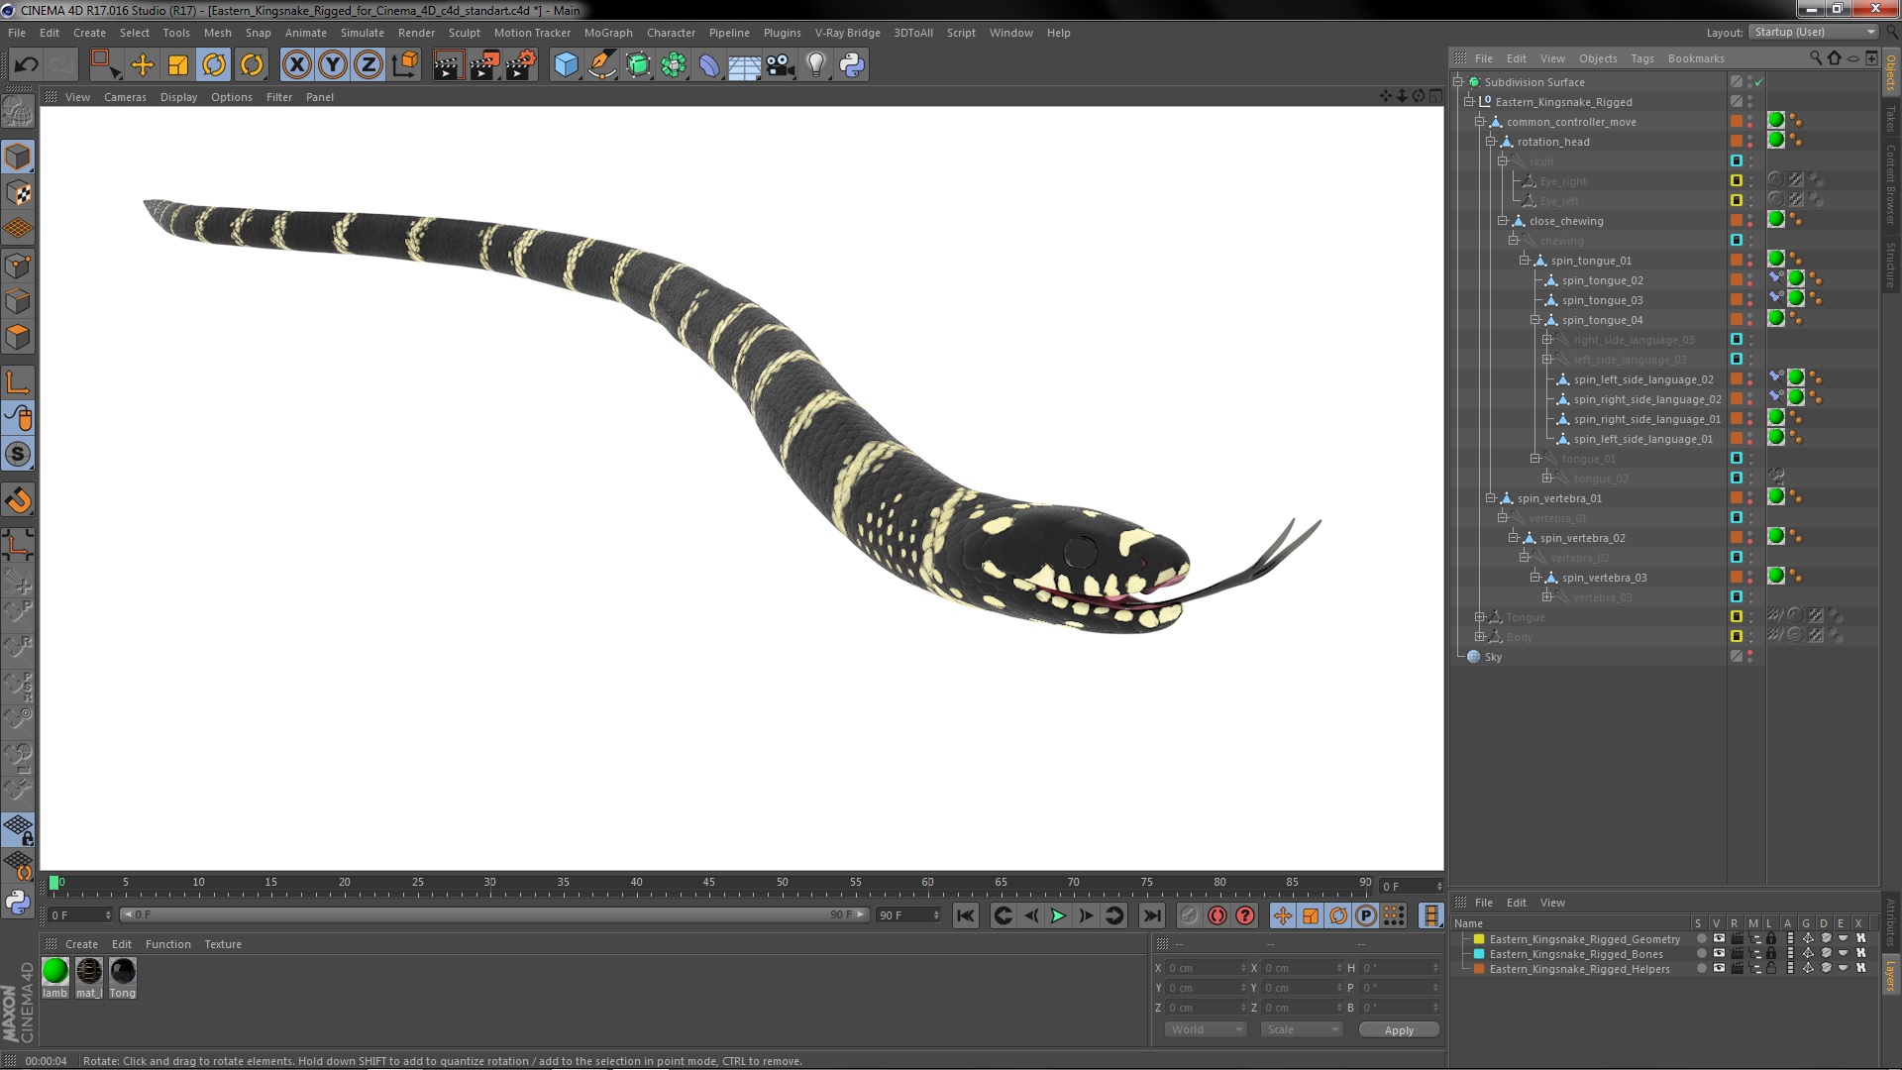Add a Cube primitive object
Image resolution: width=1902 pixels, height=1070 pixels.
click(566, 65)
